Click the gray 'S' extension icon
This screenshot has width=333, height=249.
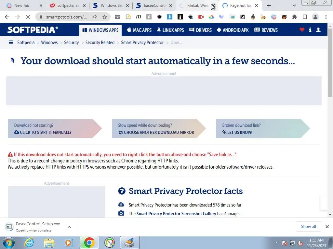point(149,17)
